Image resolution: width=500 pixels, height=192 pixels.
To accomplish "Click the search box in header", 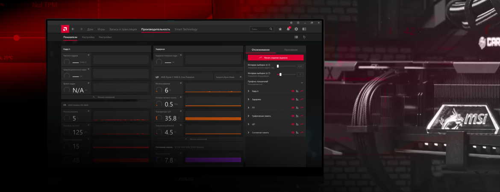I will [x=262, y=29].
